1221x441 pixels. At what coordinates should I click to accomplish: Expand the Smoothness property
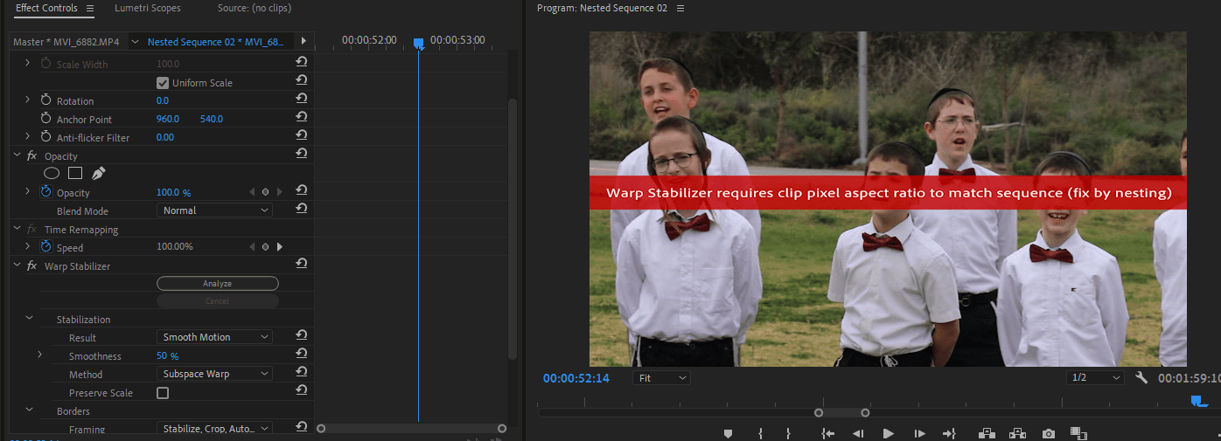[x=39, y=355]
